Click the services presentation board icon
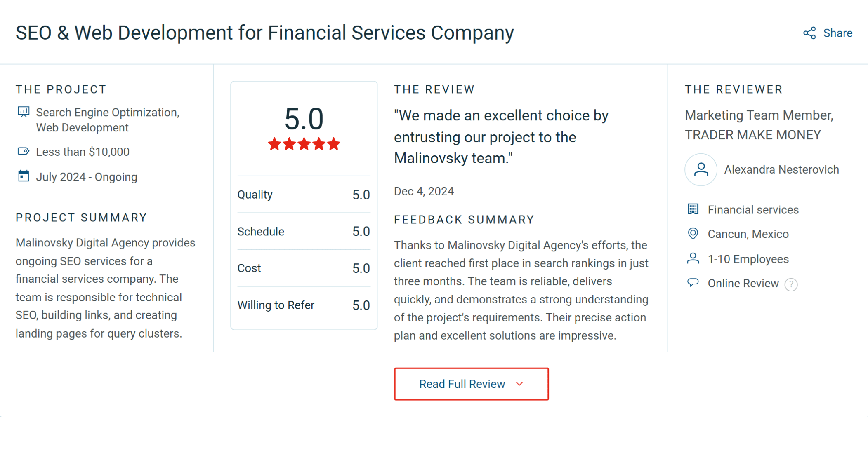Image resolution: width=868 pixels, height=455 pixels. [x=24, y=112]
